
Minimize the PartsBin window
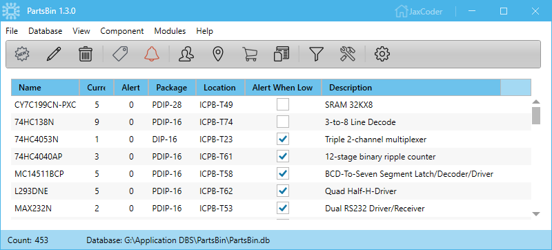tap(472, 11)
